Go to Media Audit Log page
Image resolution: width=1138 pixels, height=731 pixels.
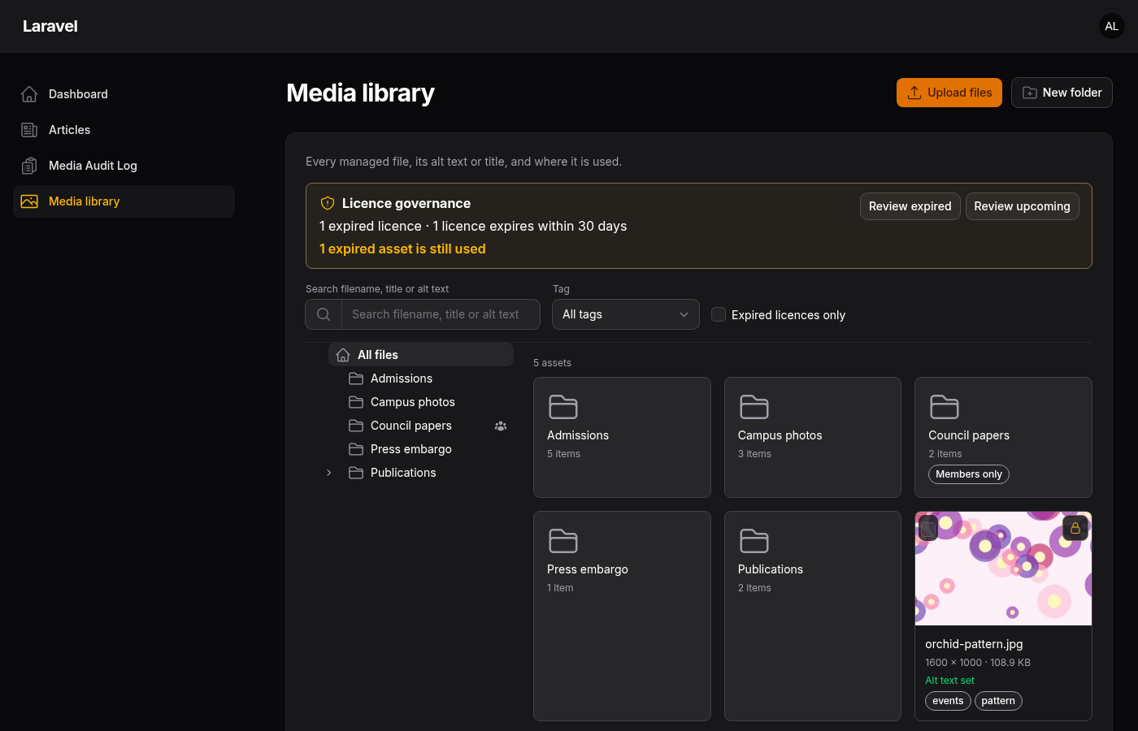124,166
